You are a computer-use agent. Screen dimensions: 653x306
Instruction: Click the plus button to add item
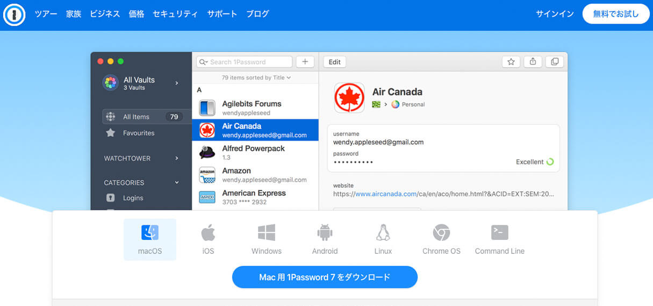click(305, 62)
